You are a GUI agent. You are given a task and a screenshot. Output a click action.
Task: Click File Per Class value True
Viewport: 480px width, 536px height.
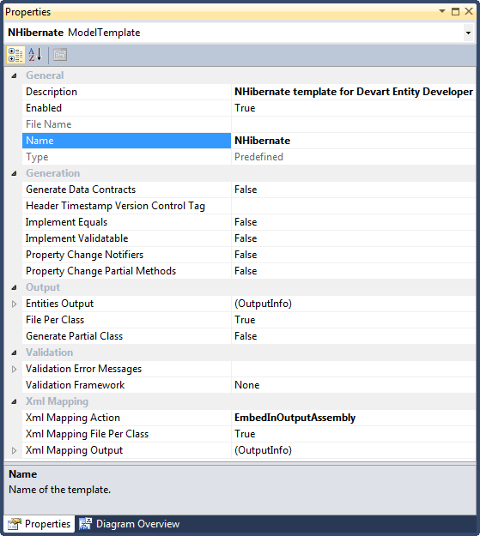point(245,320)
